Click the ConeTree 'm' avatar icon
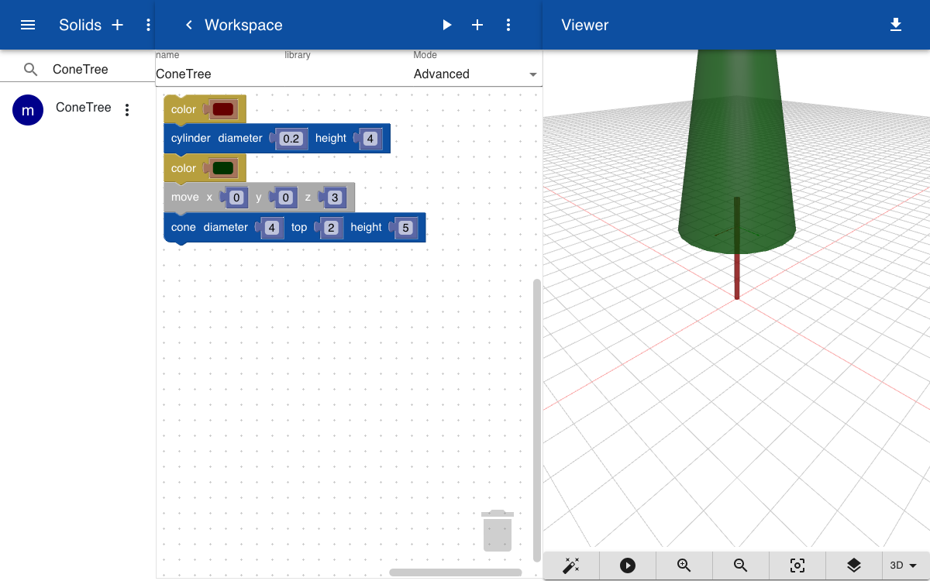This screenshot has height=581, width=930. [x=28, y=110]
